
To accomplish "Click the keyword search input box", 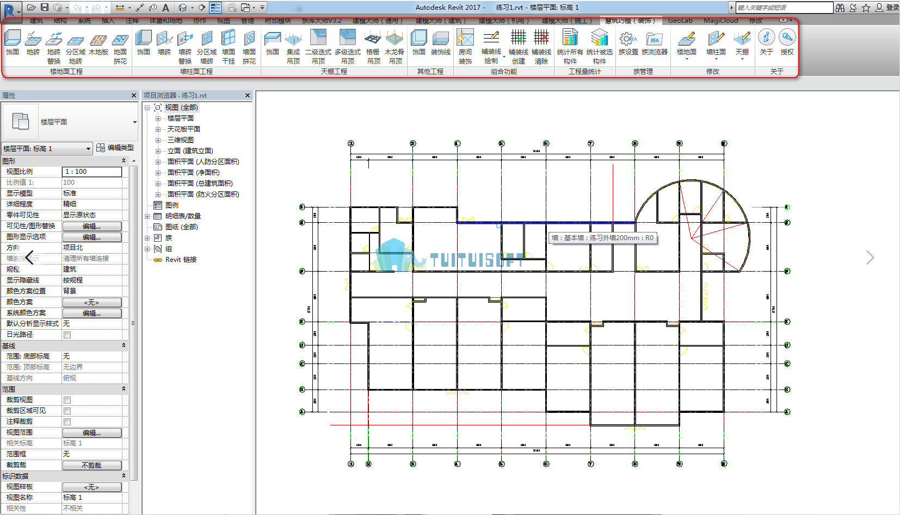I will point(784,8).
